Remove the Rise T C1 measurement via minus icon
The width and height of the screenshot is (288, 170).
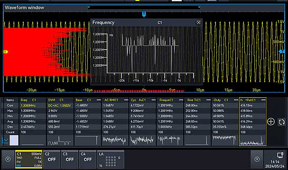tap(208, 100)
